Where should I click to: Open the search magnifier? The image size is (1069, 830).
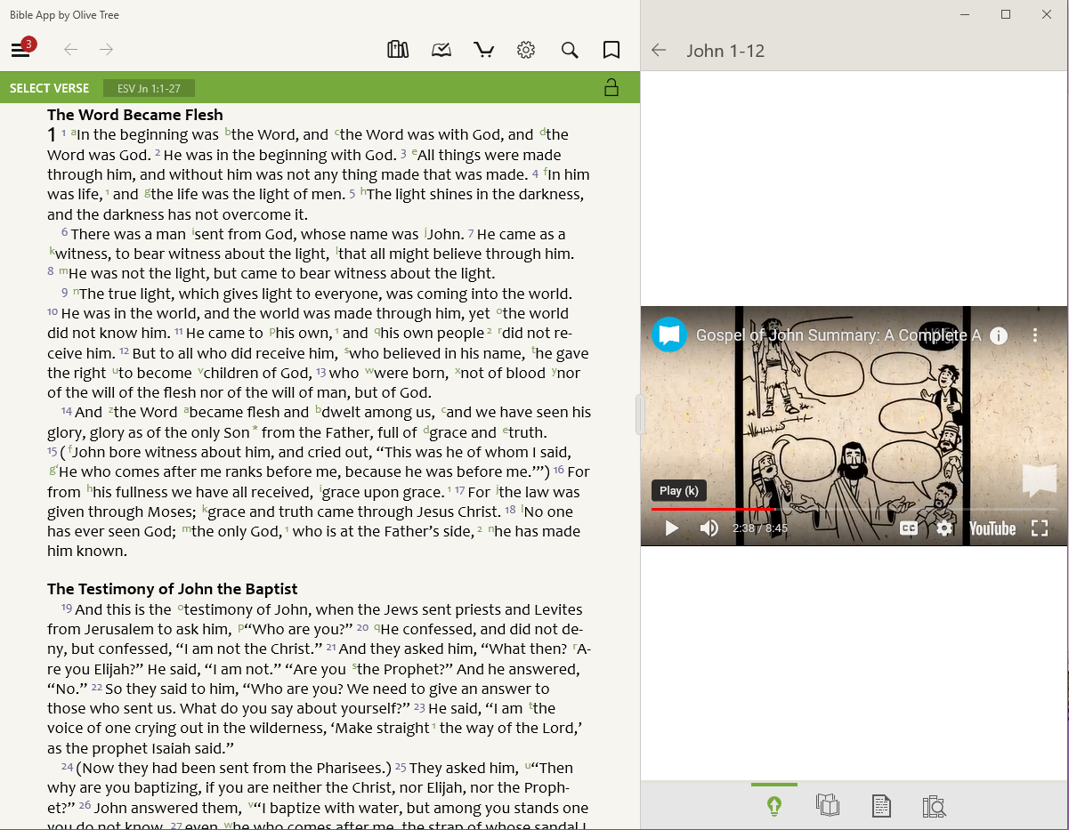(x=570, y=50)
